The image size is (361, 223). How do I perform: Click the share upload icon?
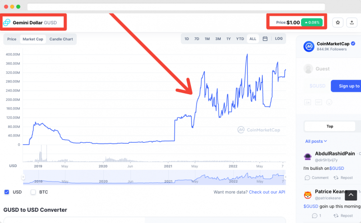click(x=352, y=23)
